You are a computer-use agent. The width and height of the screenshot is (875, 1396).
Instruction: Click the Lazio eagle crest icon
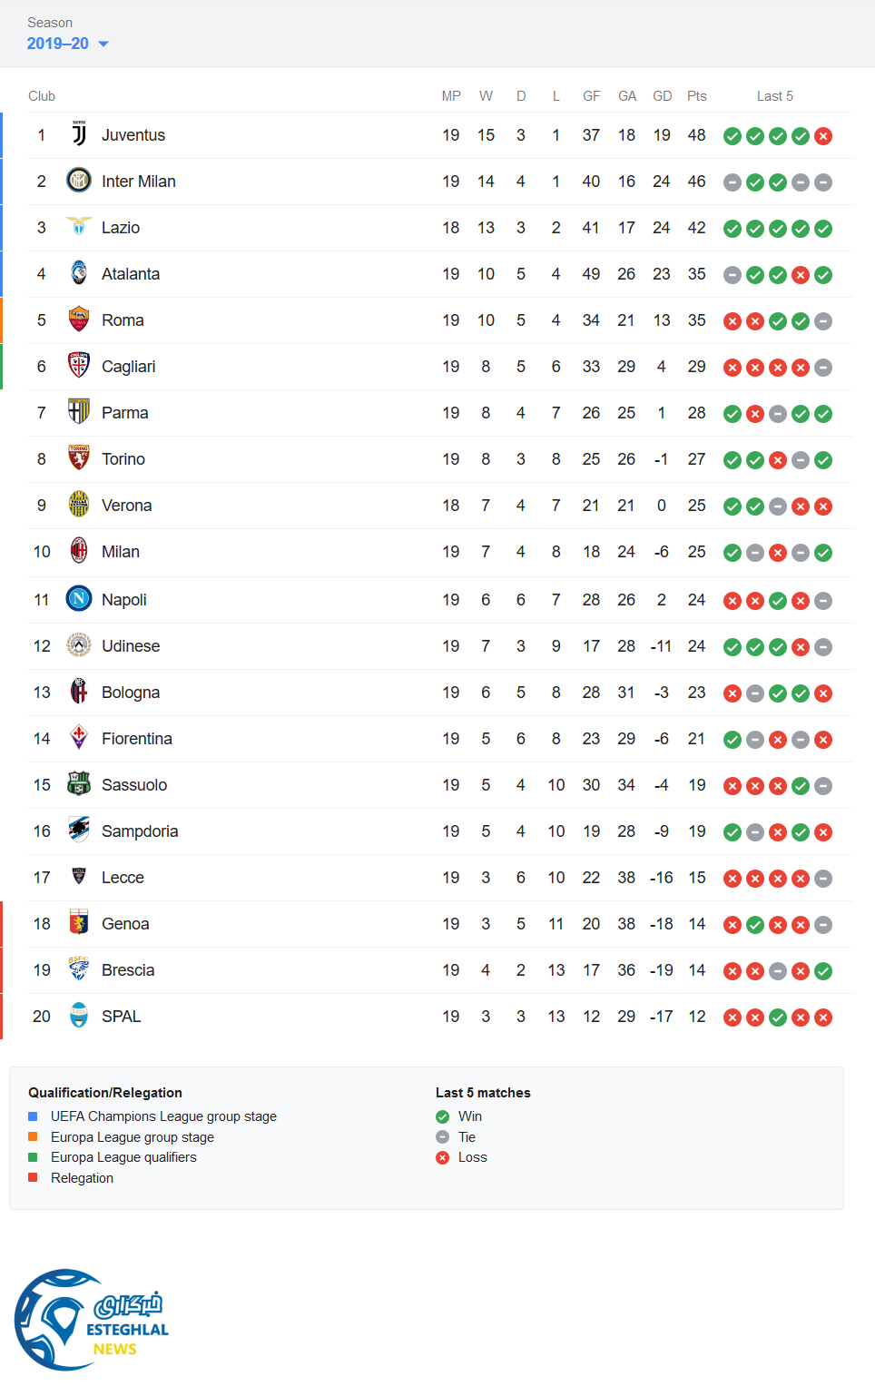[x=79, y=227]
